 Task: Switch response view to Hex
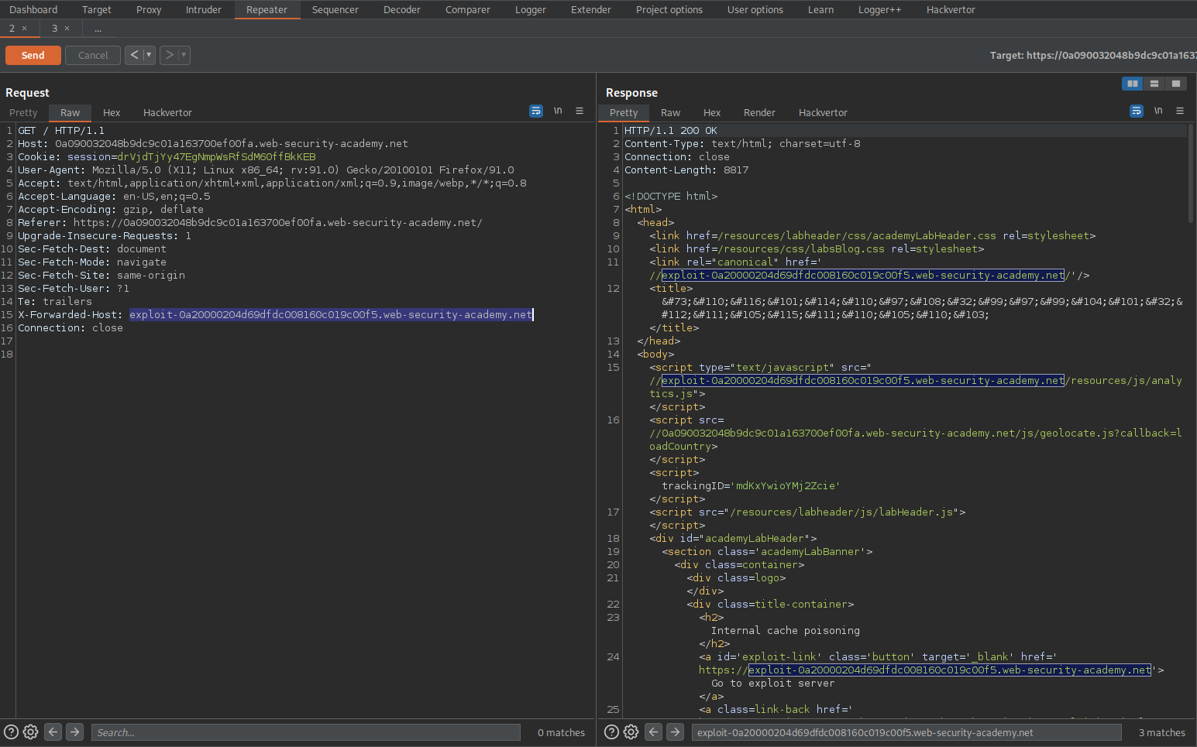click(x=712, y=113)
